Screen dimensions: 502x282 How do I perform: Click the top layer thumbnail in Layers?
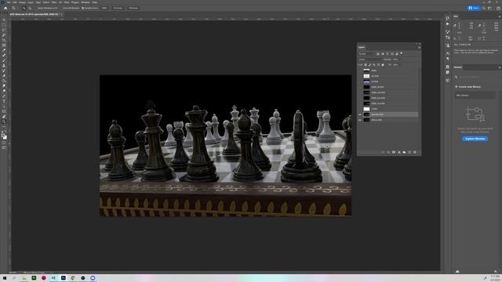pos(366,70)
